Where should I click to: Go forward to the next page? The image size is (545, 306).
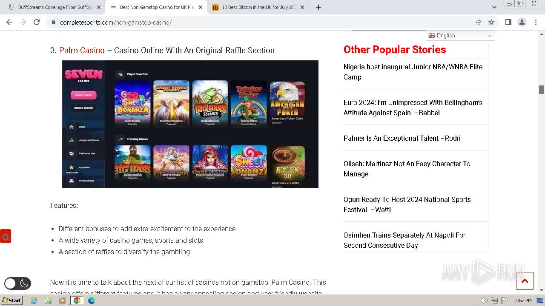(23, 22)
